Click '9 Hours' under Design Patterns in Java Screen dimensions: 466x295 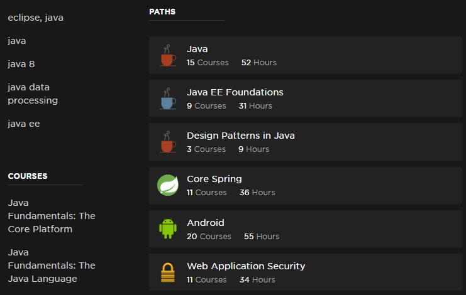(x=253, y=149)
